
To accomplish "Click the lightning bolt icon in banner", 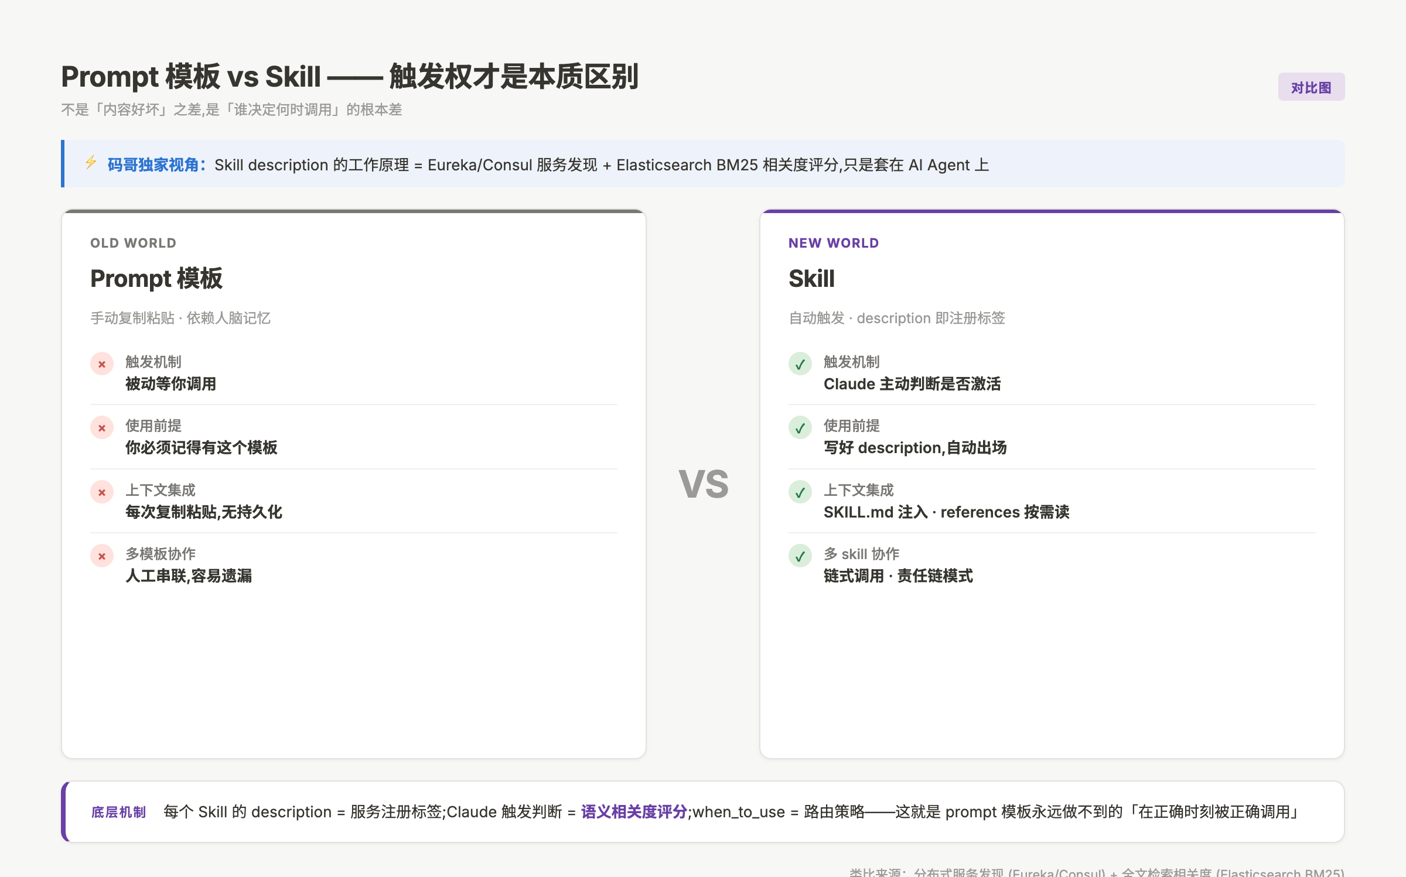I will 91,163.
